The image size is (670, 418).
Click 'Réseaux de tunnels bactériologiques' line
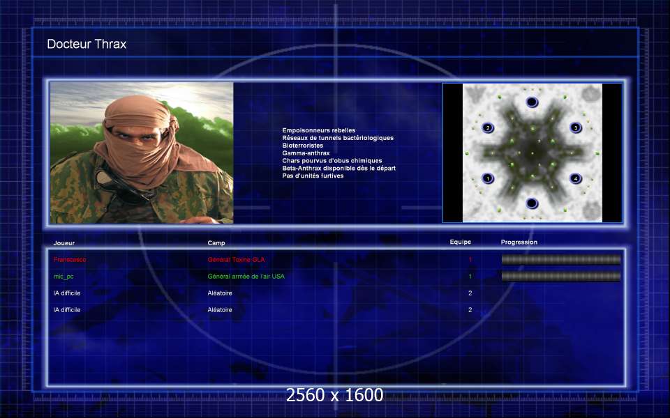click(x=338, y=138)
